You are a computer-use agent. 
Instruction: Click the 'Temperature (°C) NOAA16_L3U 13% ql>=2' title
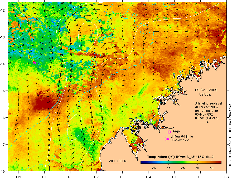[x=180, y=157]
